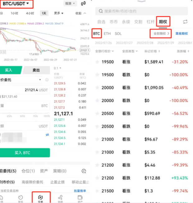
Task: Open the home icon in bottom navigation
Action: click(x=1, y=198)
